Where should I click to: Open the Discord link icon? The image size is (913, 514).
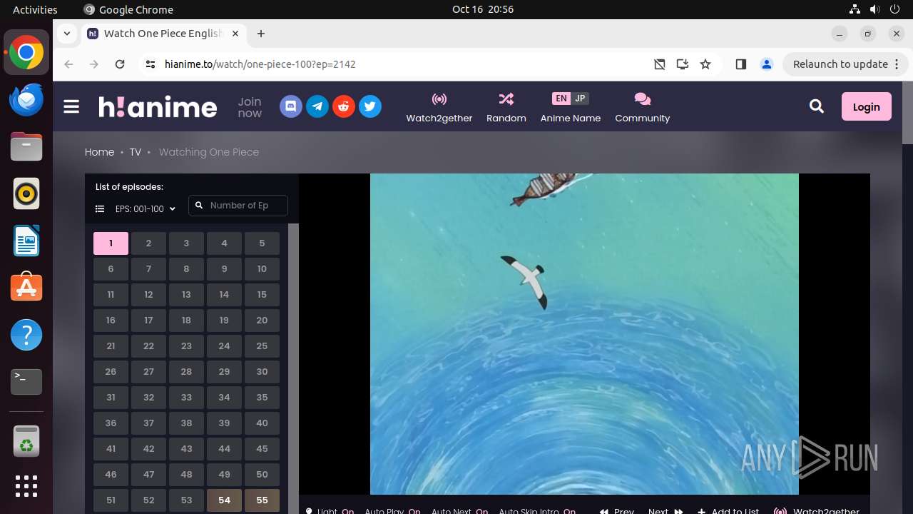pyautogui.click(x=291, y=107)
